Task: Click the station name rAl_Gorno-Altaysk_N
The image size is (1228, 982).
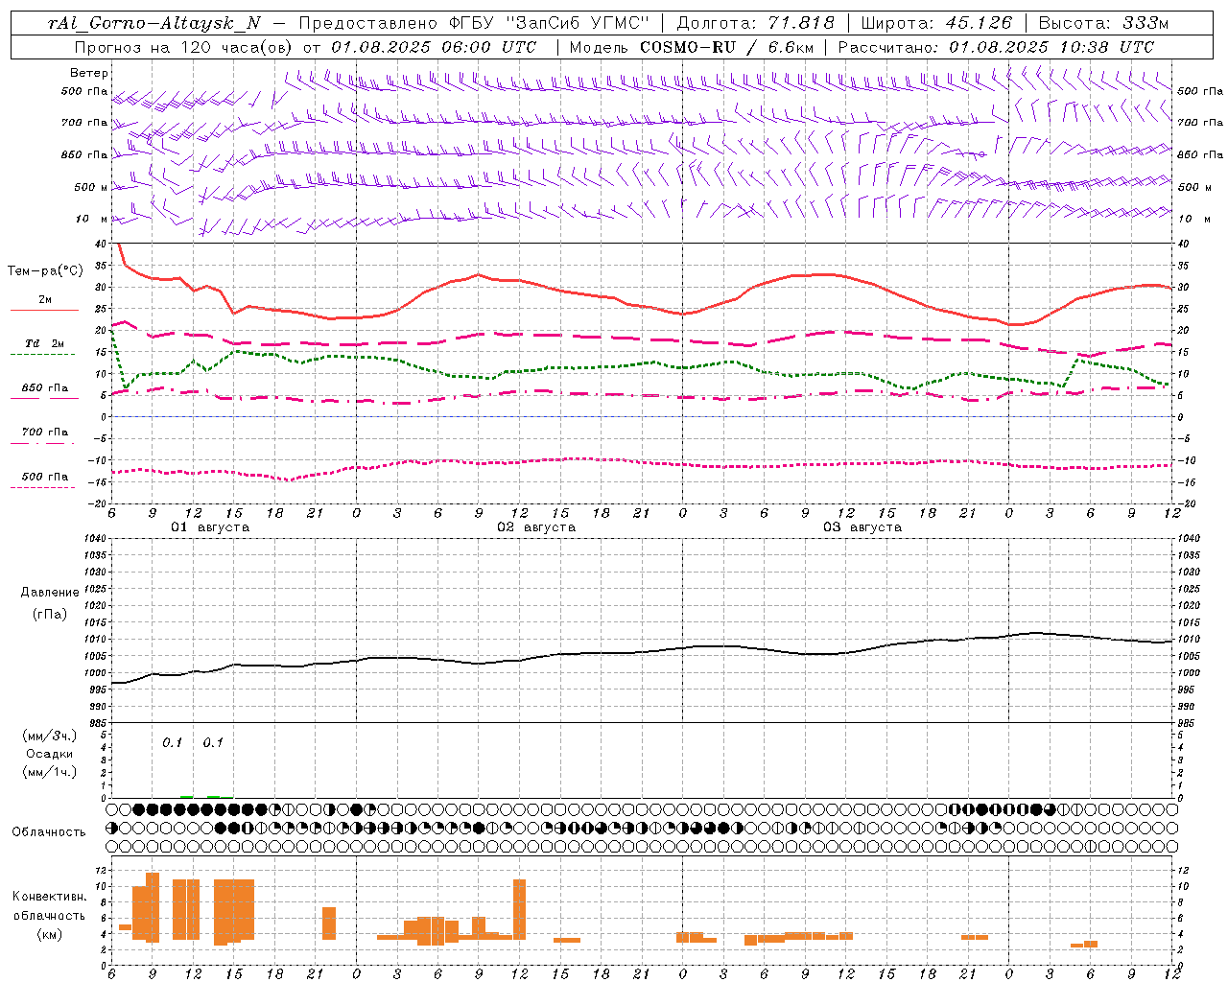Action: [x=154, y=23]
